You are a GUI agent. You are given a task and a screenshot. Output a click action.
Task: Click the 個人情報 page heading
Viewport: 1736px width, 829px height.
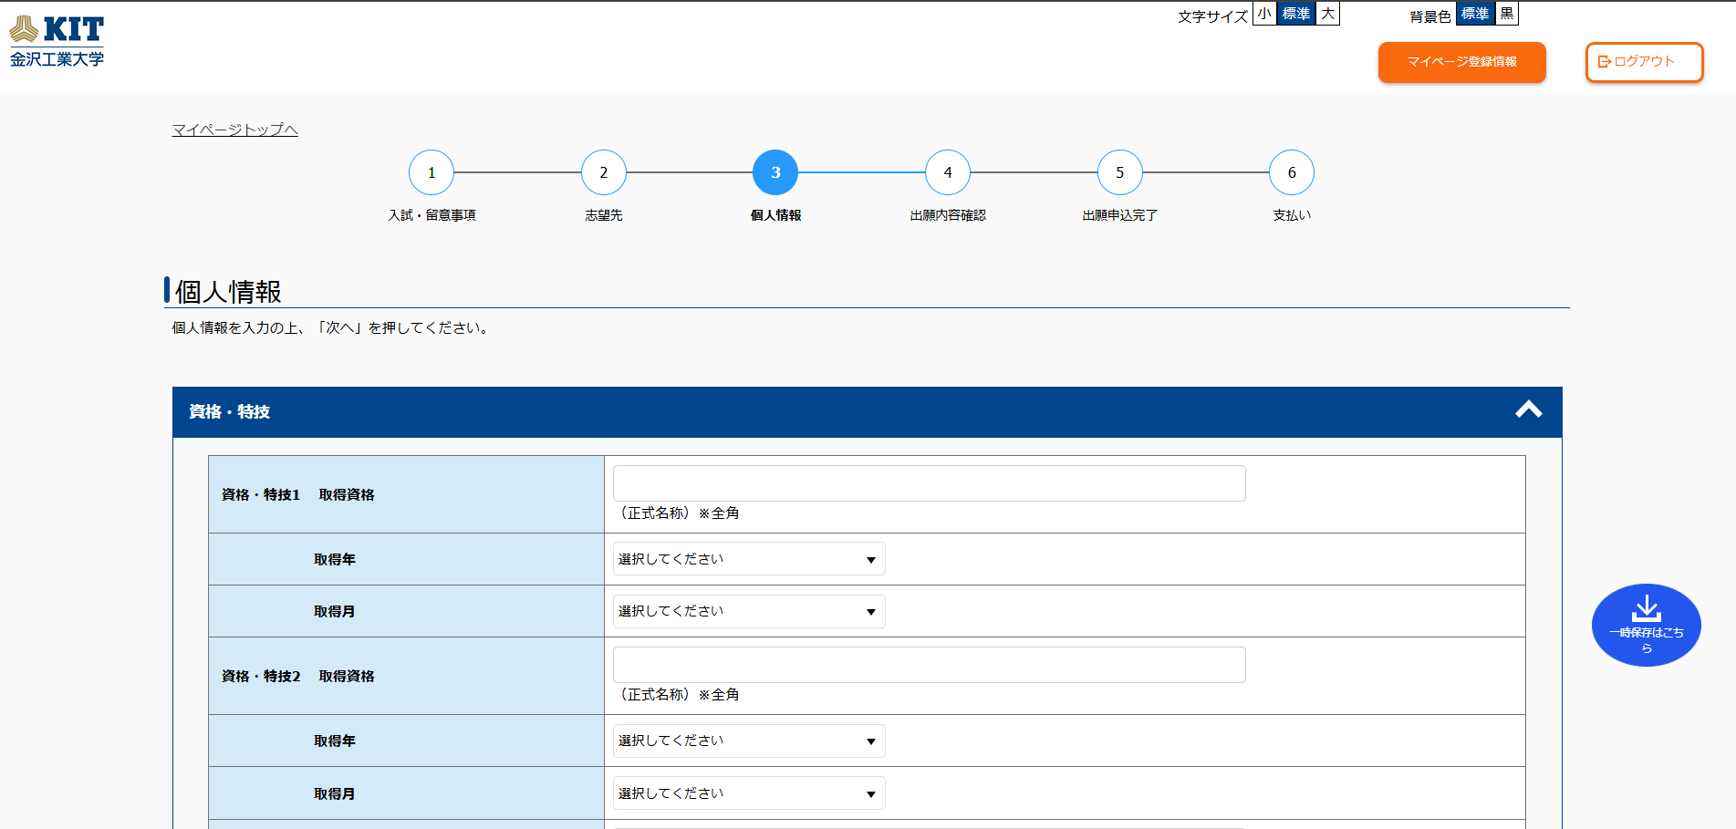point(228,292)
